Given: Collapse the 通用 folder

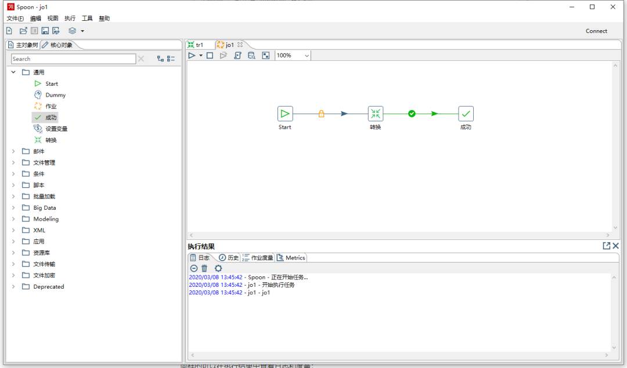Looking at the screenshot, I should tap(13, 72).
